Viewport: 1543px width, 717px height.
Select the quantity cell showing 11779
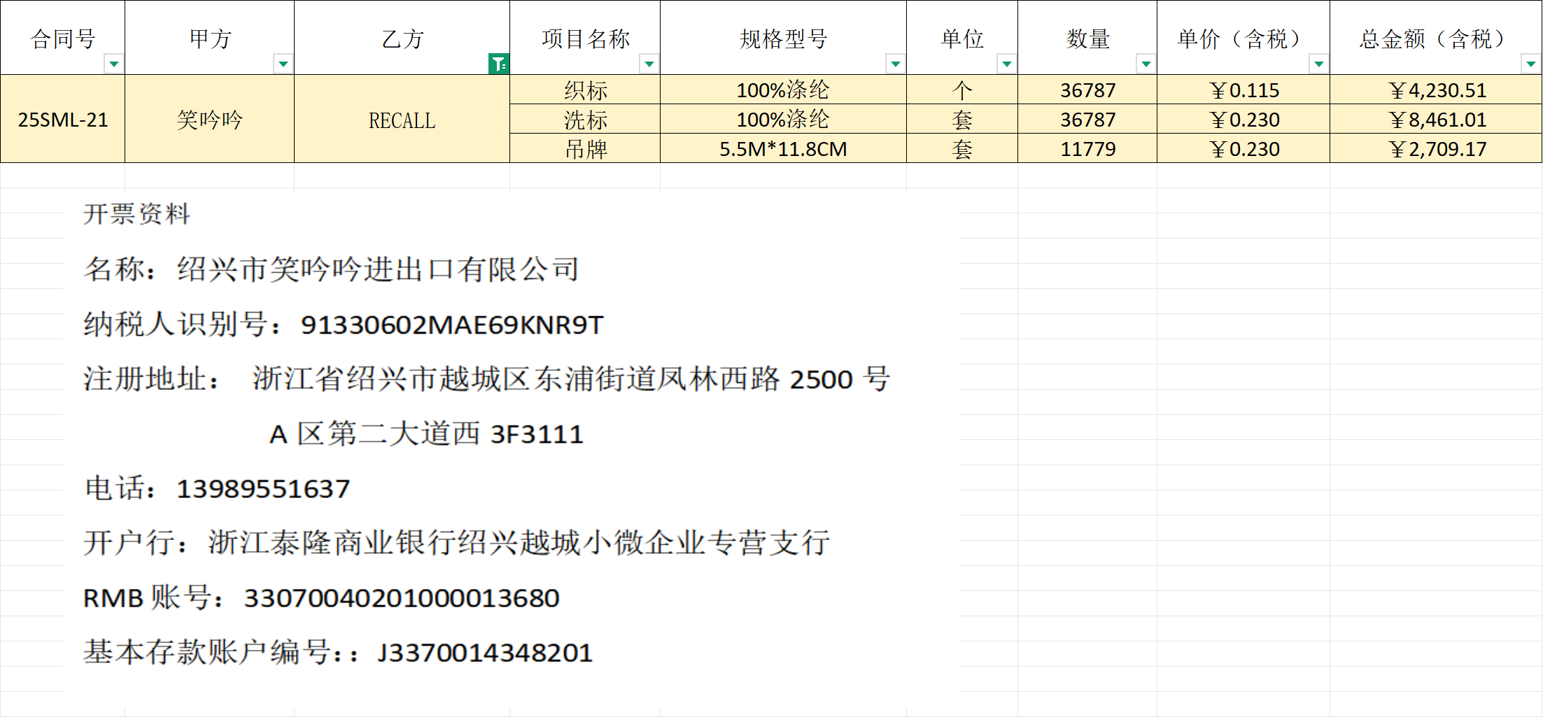point(1087,149)
